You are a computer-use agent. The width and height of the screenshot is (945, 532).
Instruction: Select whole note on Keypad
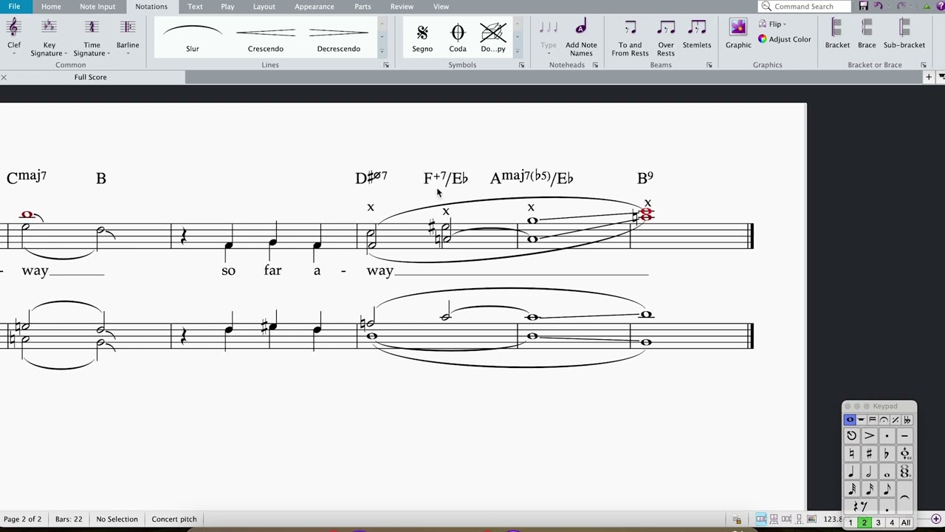tap(887, 471)
